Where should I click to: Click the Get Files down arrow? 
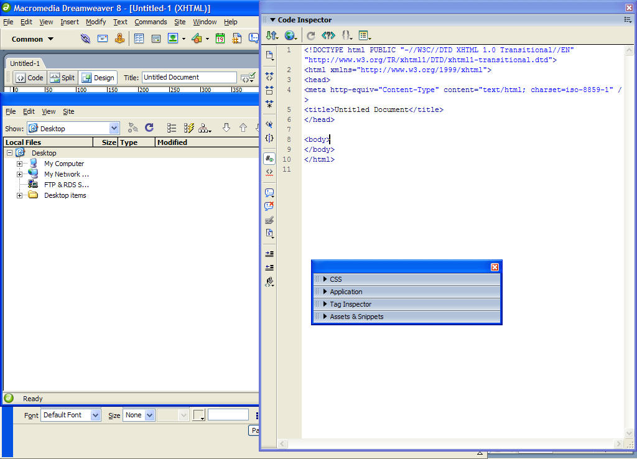[226, 128]
